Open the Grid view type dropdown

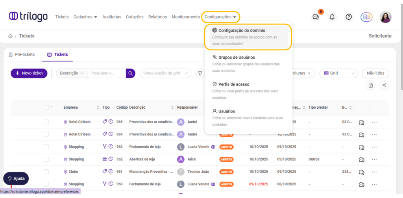point(338,73)
